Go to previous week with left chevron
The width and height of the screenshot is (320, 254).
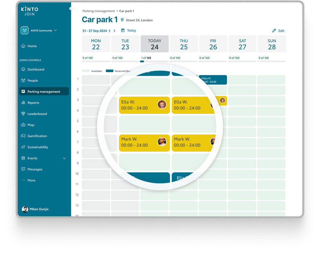pyautogui.click(x=110, y=31)
